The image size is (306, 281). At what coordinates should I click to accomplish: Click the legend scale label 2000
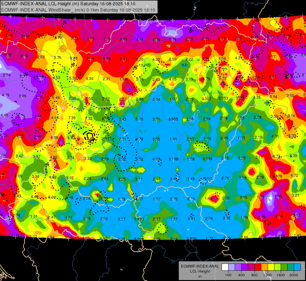tap(294, 275)
